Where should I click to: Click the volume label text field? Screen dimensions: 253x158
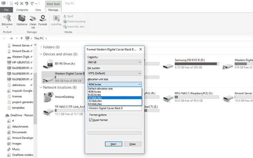(x=115, y=108)
